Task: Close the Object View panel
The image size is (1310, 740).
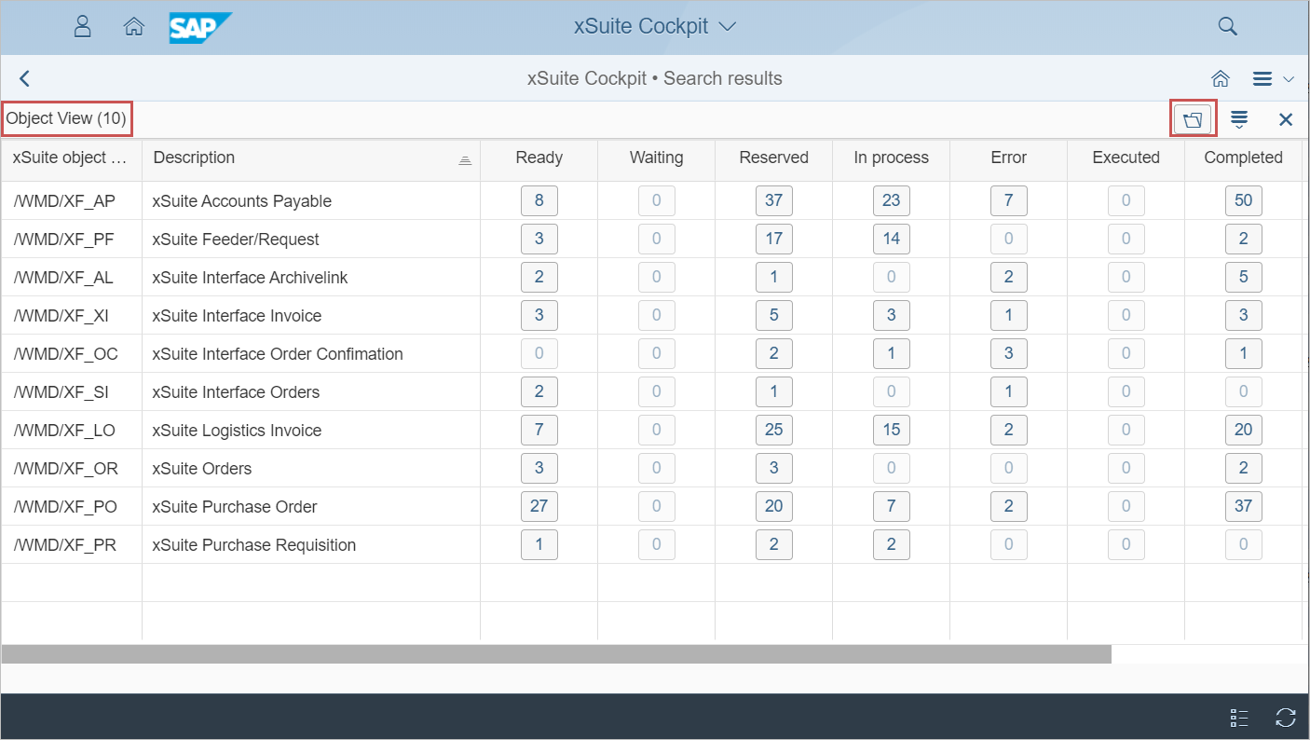Action: (1286, 119)
